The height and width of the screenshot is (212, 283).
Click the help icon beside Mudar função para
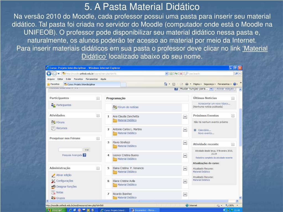[176, 89]
